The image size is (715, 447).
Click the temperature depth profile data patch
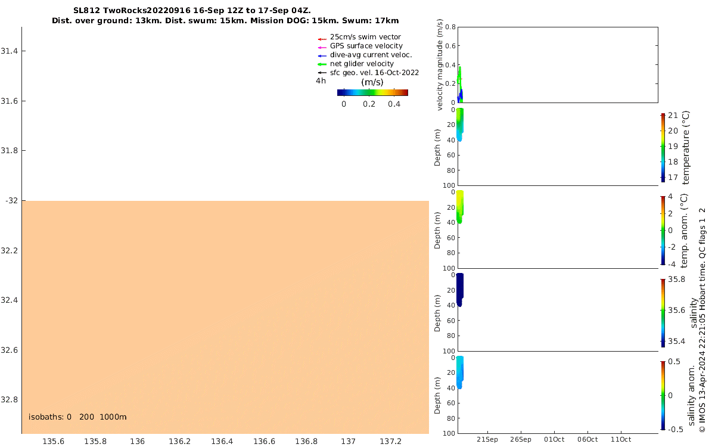[459, 124]
